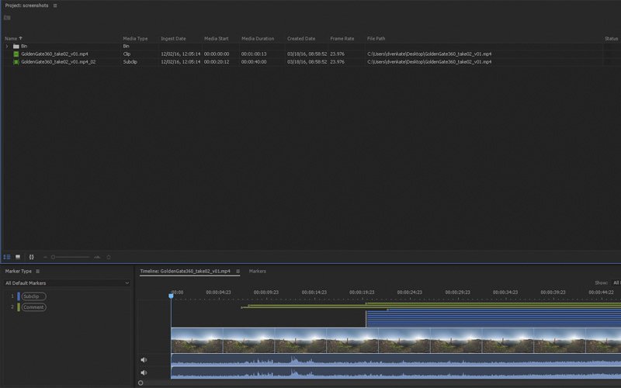The height and width of the screenshot is (388, 621).
Task: Open the Project panel hamburger menu
Action: [x=55, y=5]
